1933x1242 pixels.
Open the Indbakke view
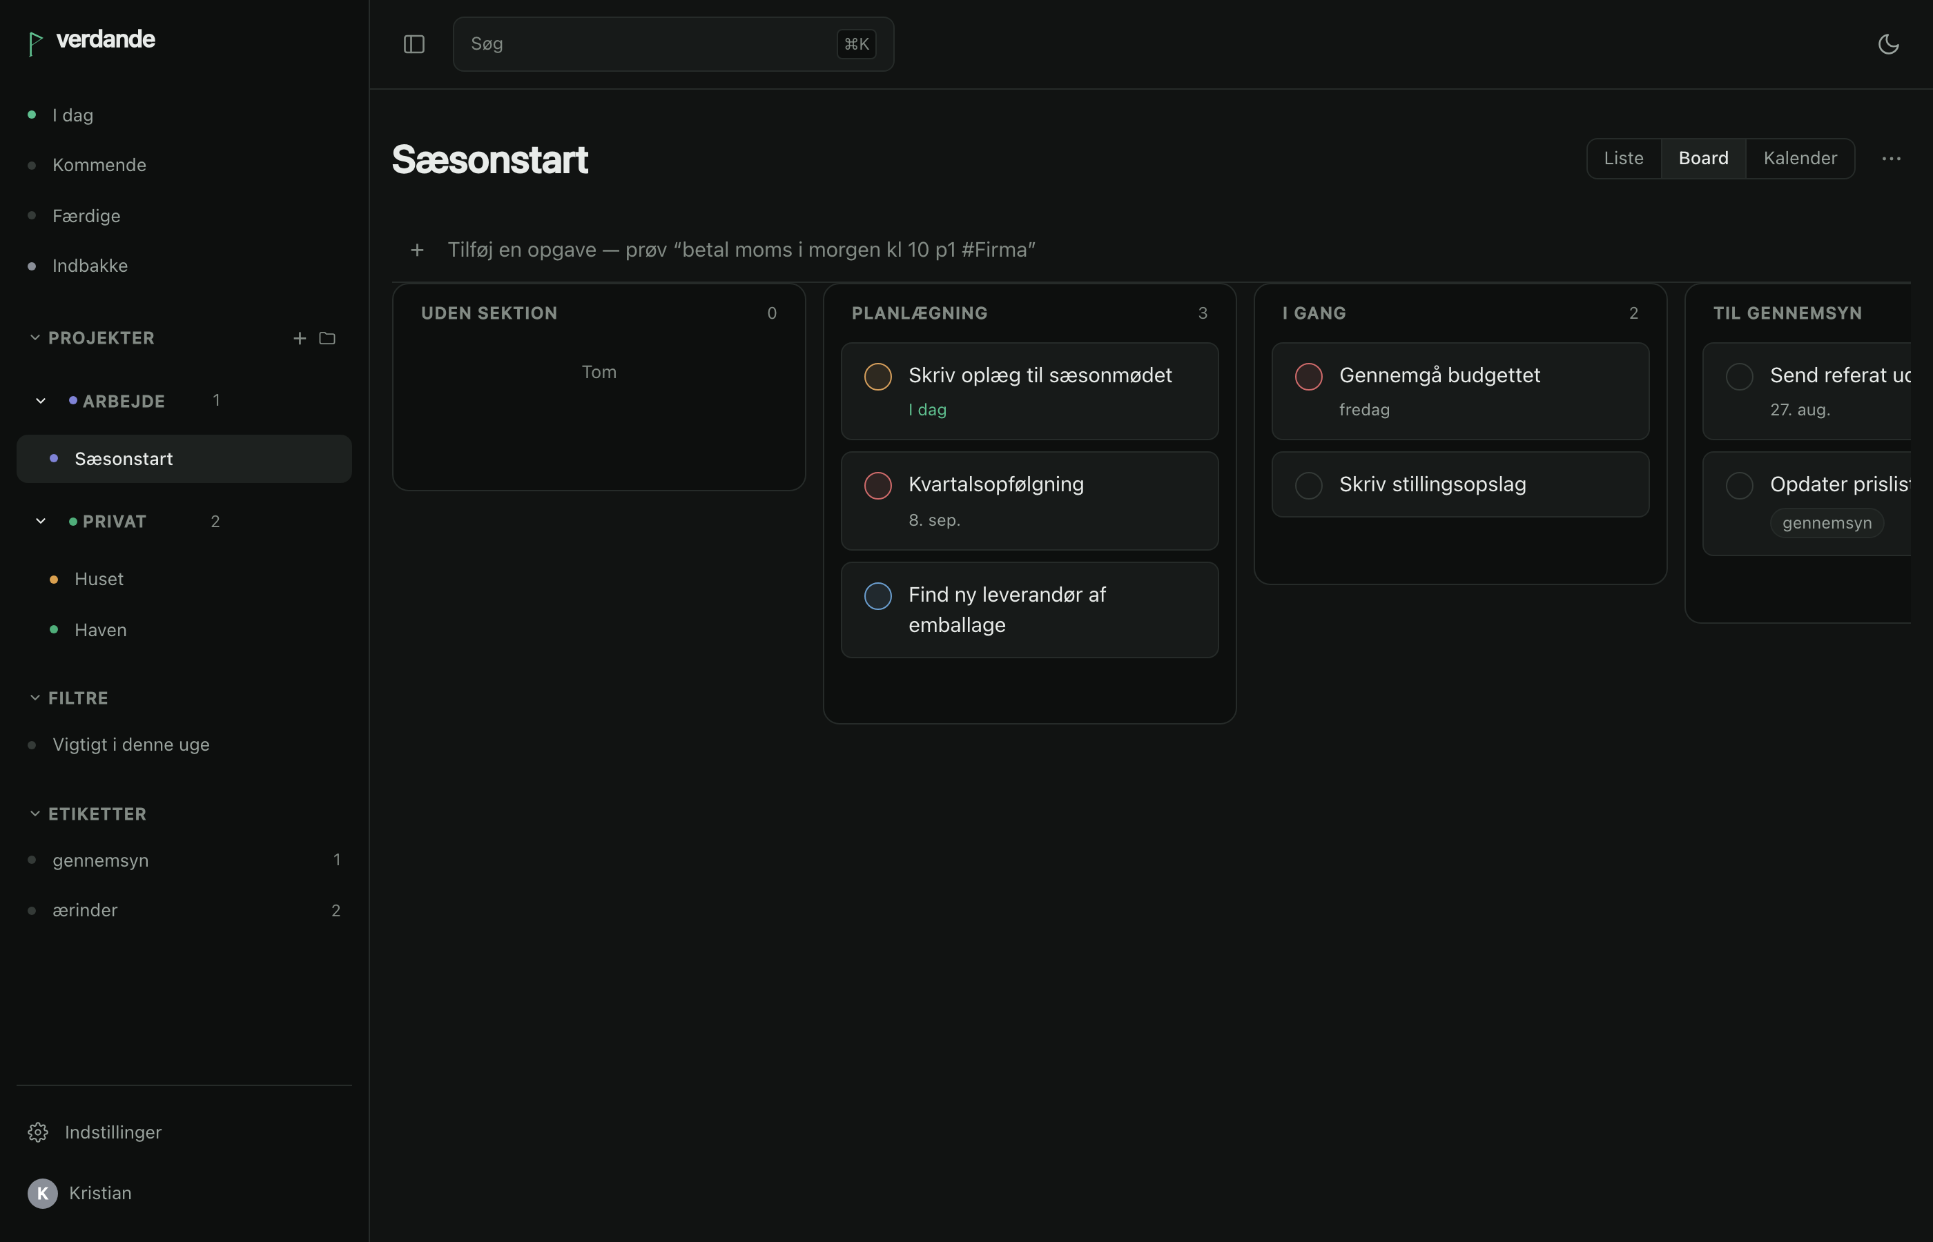[x=184, y=266]
